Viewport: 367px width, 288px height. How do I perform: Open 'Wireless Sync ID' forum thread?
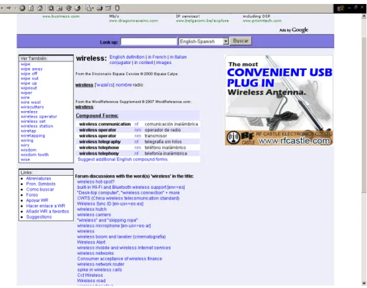pos(111,204)
